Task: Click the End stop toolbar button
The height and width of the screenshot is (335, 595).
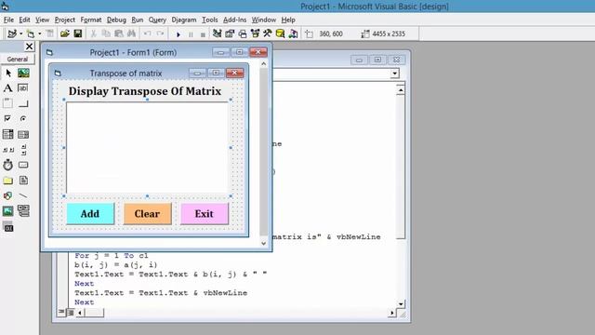Action: pyautogui.click(x=203, y=34)
